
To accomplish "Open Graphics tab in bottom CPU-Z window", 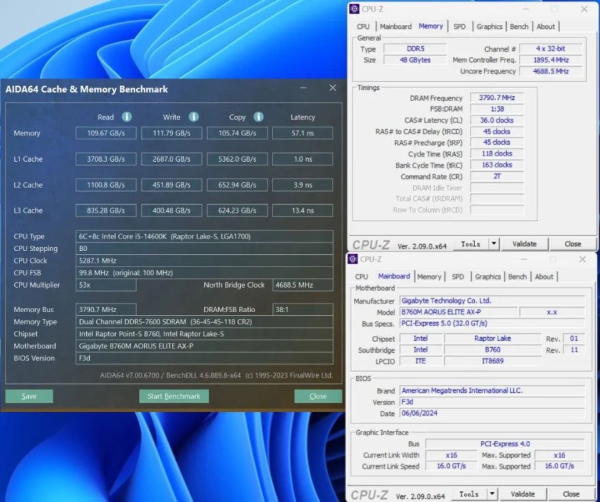I will point(488,277).
